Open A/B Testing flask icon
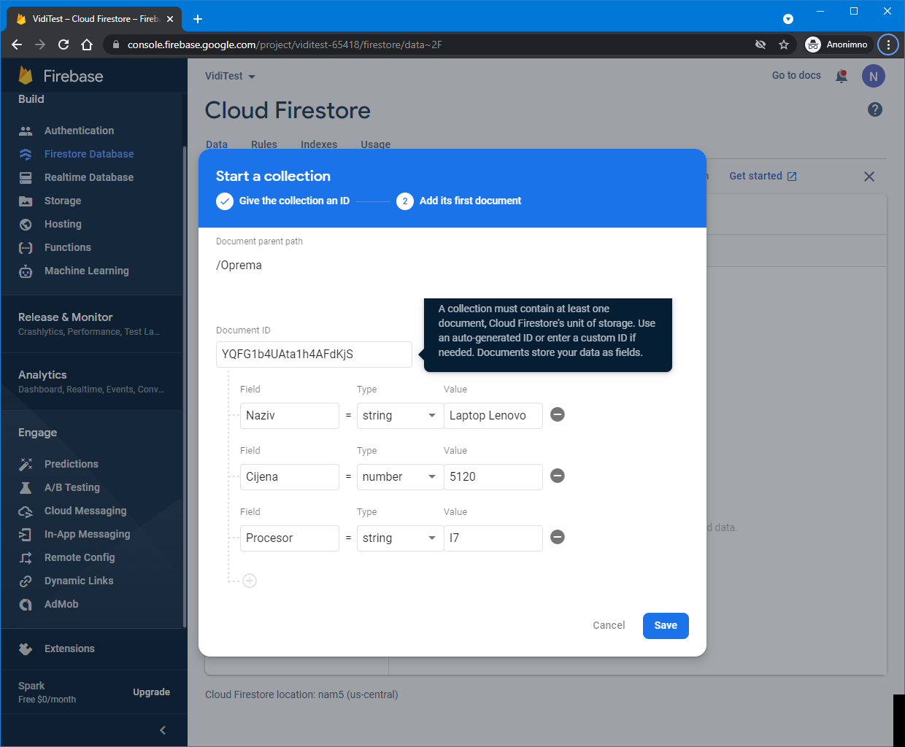905x747 pixels. (26, 487)
